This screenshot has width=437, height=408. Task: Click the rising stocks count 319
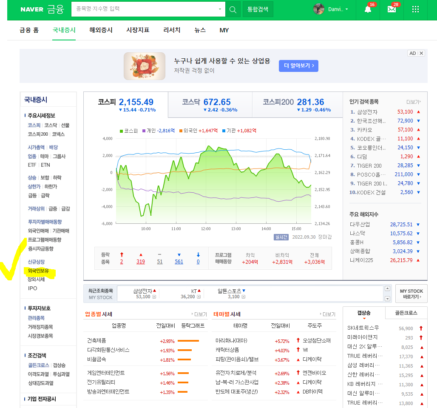click(140, 262)
